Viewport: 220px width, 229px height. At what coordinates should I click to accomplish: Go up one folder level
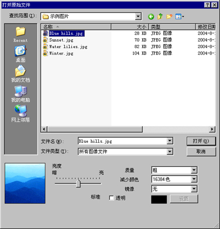160,17
